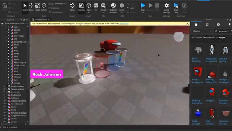The width and height of the screenshot is (232, 131).
Task: Toggle the Join Surfaces checkbox
Action: point(50,12)
